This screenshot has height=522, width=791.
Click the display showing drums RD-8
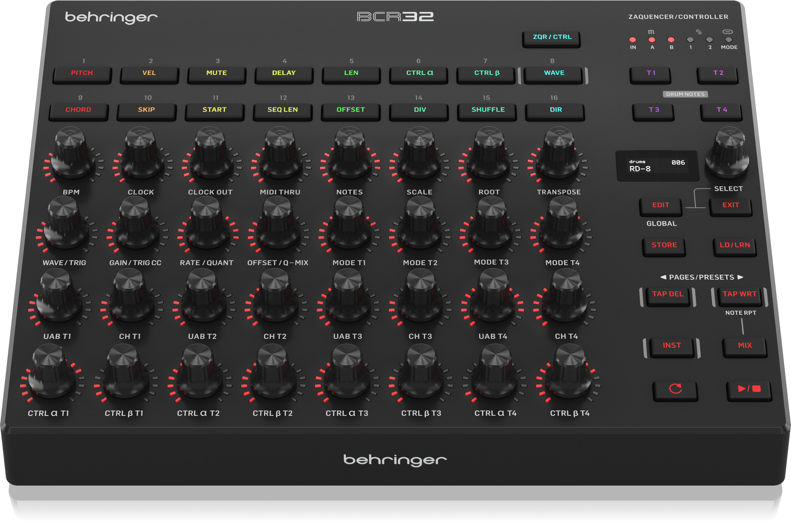click(657, 166)
